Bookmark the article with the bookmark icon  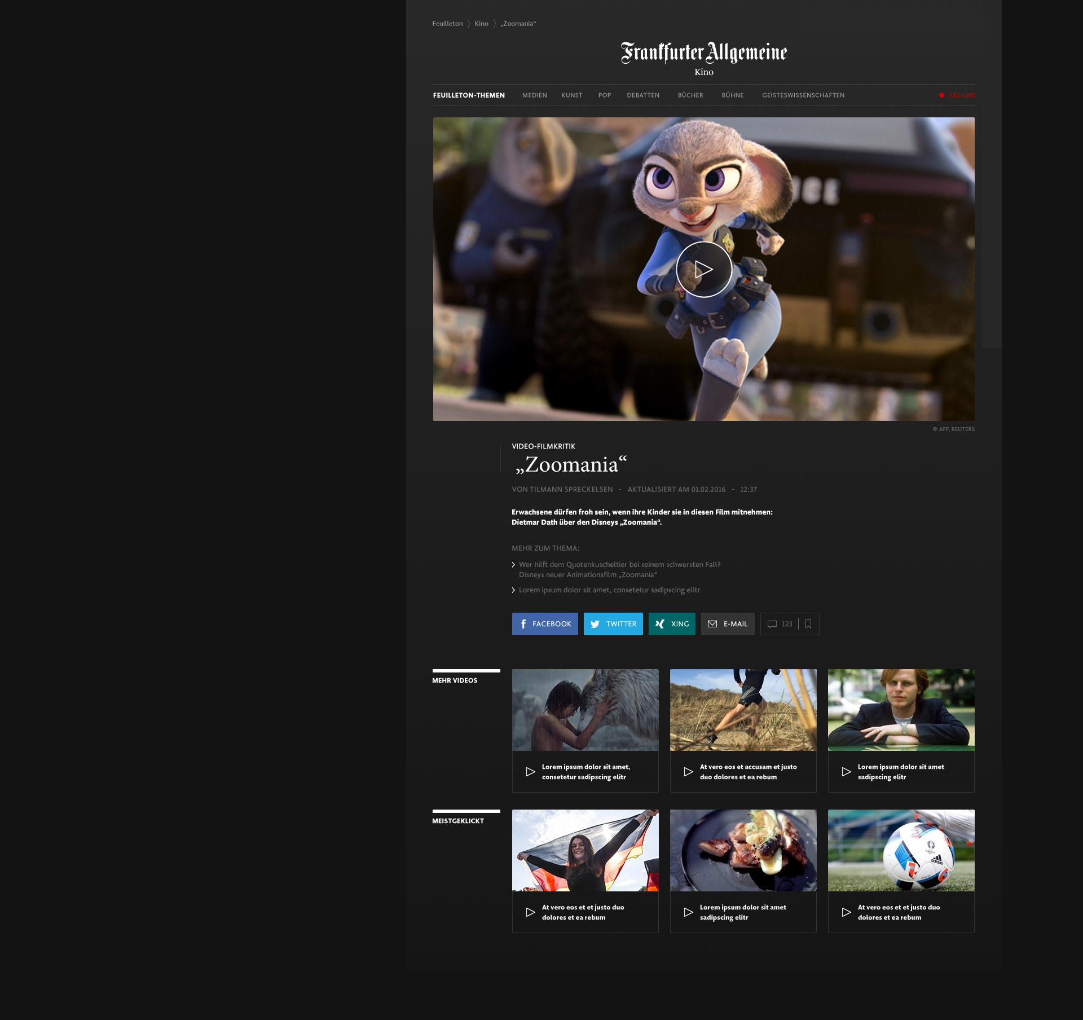[x=808, y=624]
